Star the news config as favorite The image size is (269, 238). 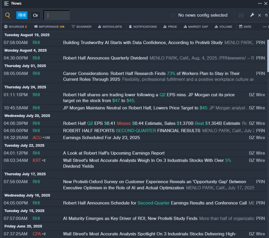click(173, 15)
